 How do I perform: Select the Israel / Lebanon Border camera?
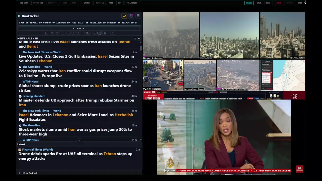tap(238, 75)
